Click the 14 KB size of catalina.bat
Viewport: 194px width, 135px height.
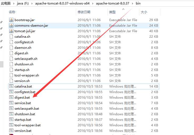click(x=154, y=86)
